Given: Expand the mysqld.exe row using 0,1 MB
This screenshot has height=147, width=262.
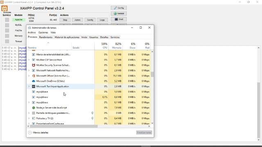Looking at the screenshot, I should 29,102.
